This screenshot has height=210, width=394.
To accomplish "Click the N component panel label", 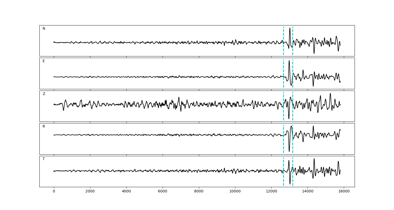I will coord(44,29).
